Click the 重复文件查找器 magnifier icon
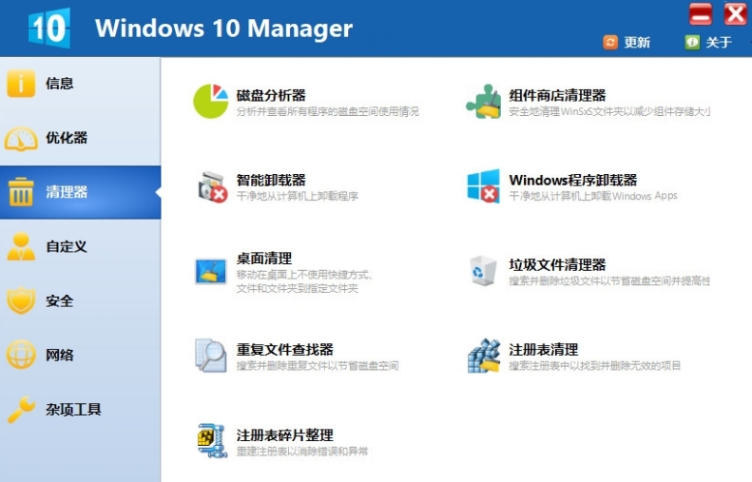Screen dimensions: 752x482 click(210, 356)
